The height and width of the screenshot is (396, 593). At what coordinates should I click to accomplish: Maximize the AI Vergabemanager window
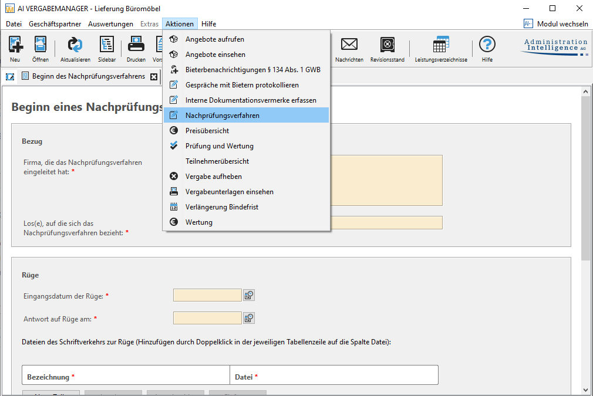552,8
